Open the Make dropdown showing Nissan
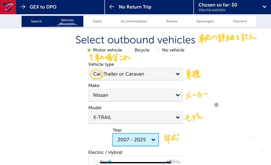 tap(135, 95)
